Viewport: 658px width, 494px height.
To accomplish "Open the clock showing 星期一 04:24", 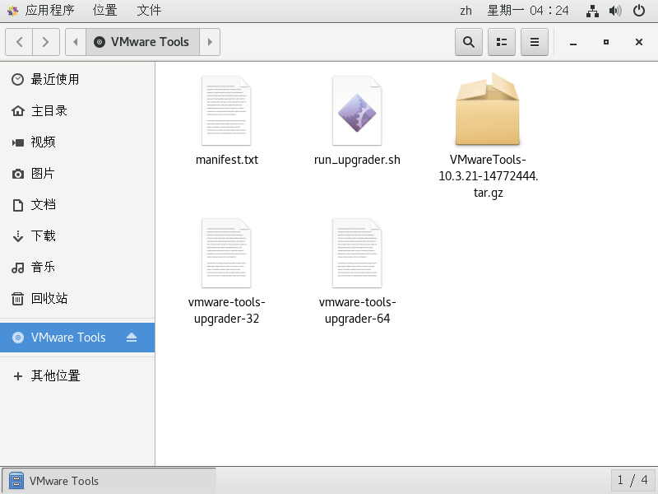I will click(x=527, y=10).
